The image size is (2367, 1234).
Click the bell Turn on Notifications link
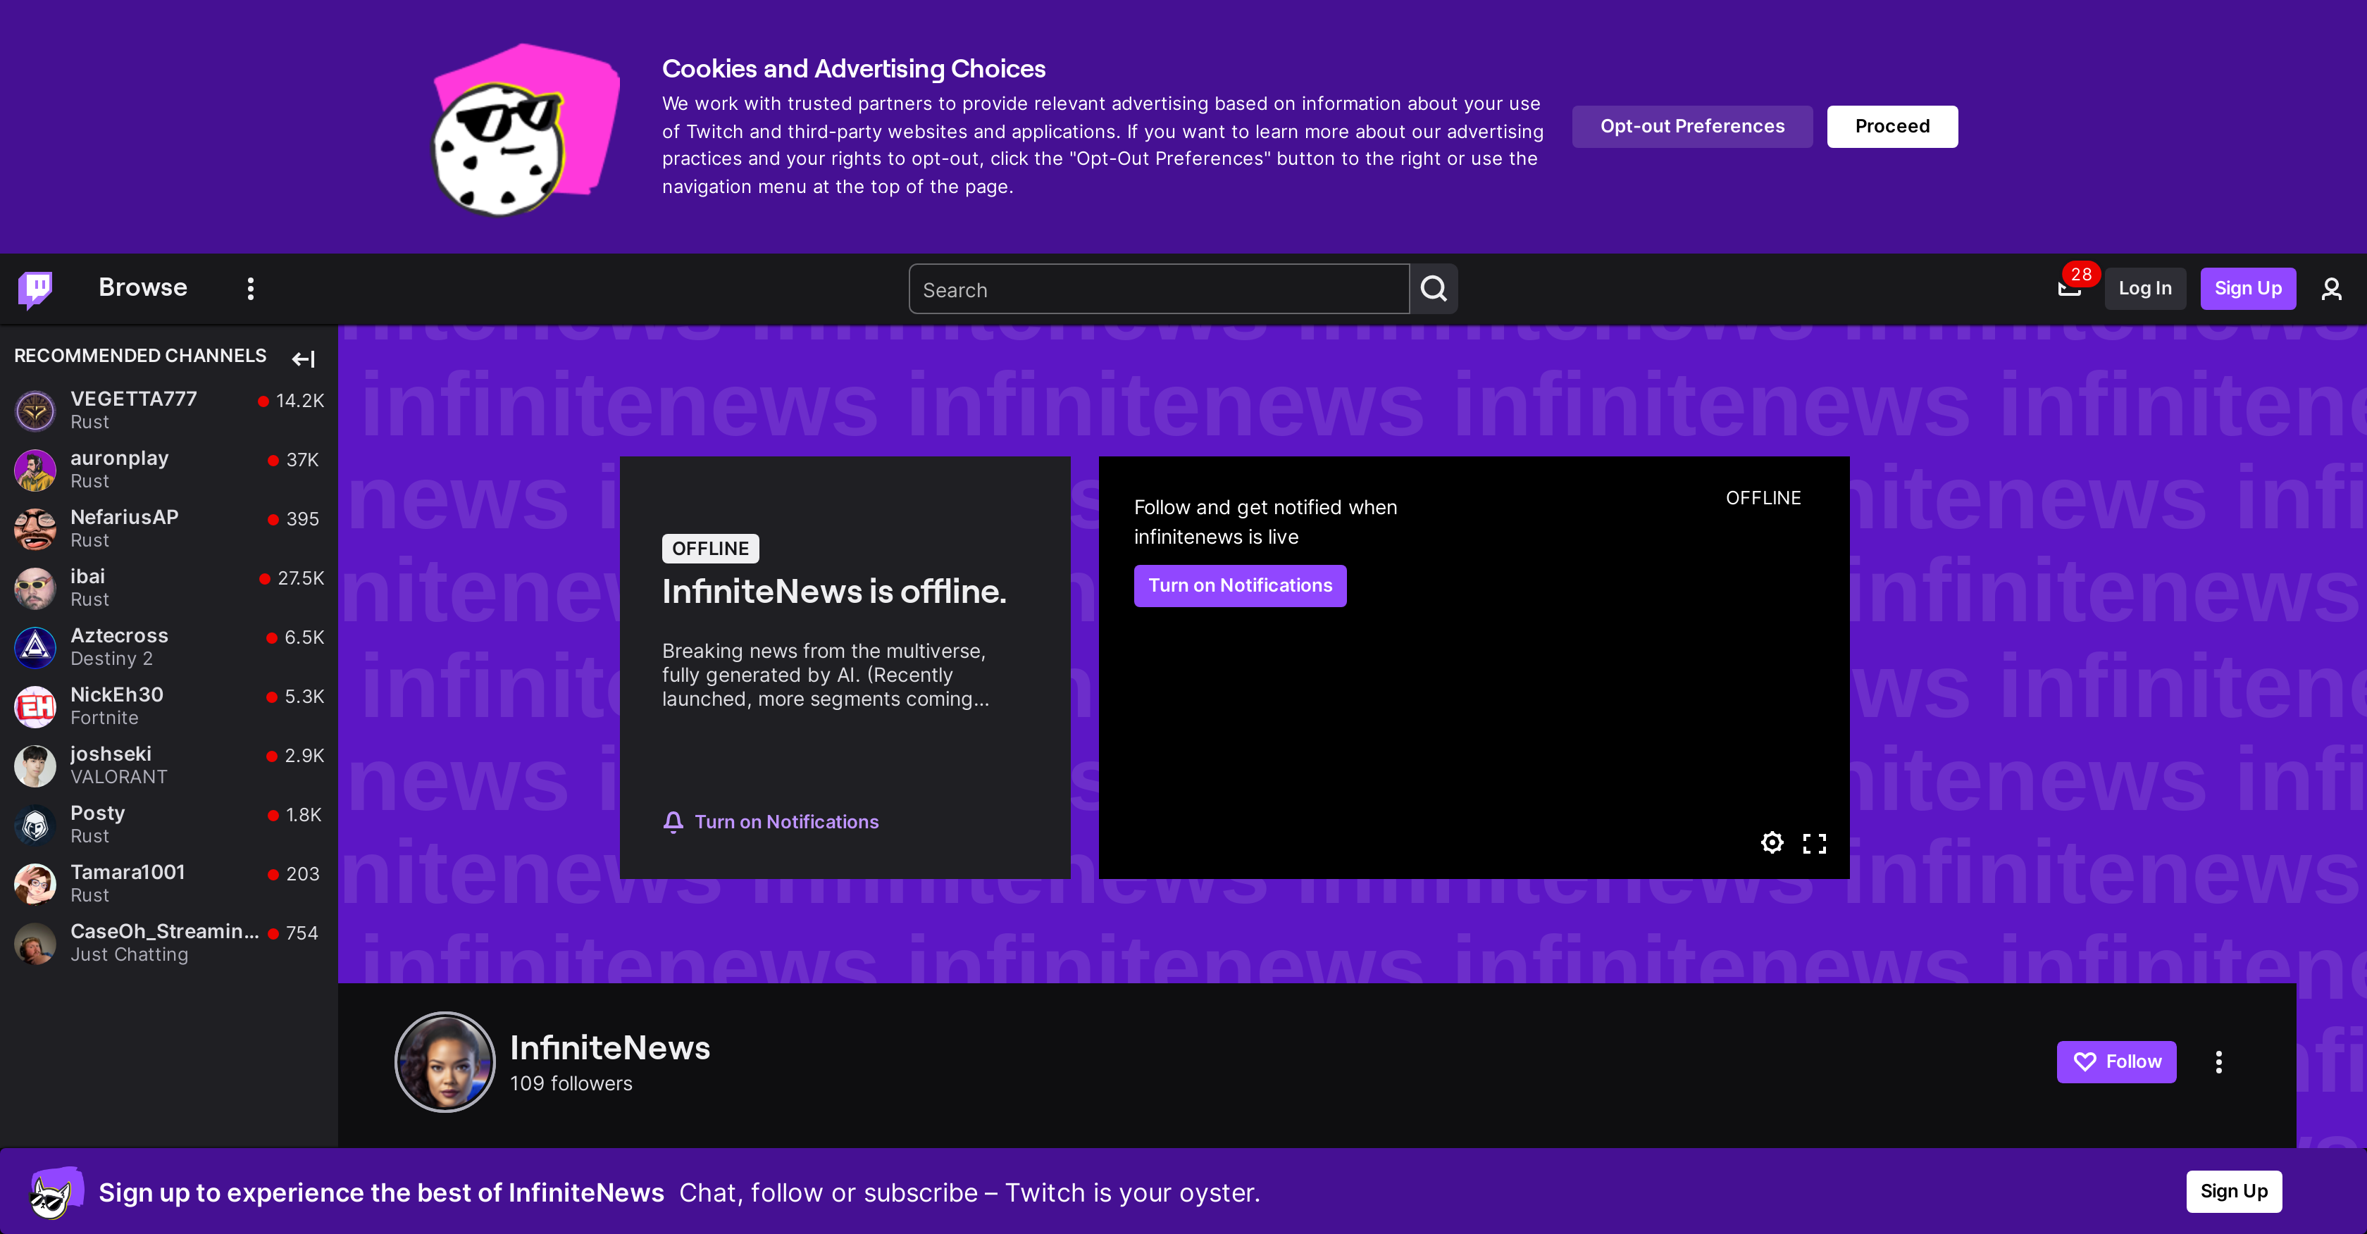[771, 821]
